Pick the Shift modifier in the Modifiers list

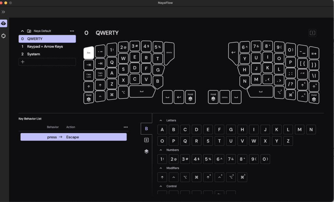(x=162, y=177)
